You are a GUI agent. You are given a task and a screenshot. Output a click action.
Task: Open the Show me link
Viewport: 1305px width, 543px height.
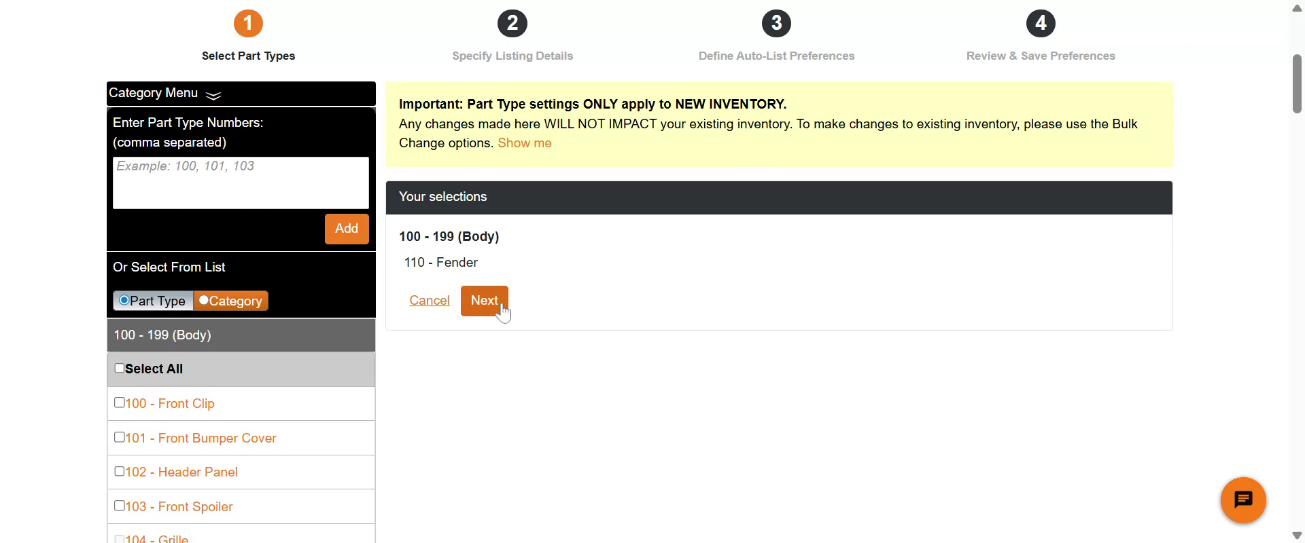(x=524, y=143)
